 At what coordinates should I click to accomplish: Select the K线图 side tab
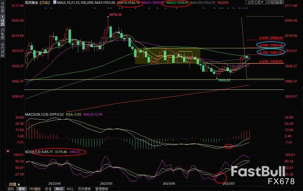pyautogui.click(x=2, y=22)
